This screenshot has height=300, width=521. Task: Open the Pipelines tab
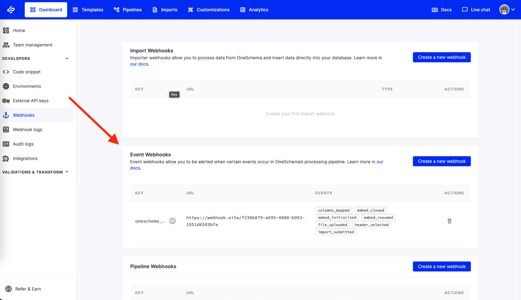(x=128, y=10)
